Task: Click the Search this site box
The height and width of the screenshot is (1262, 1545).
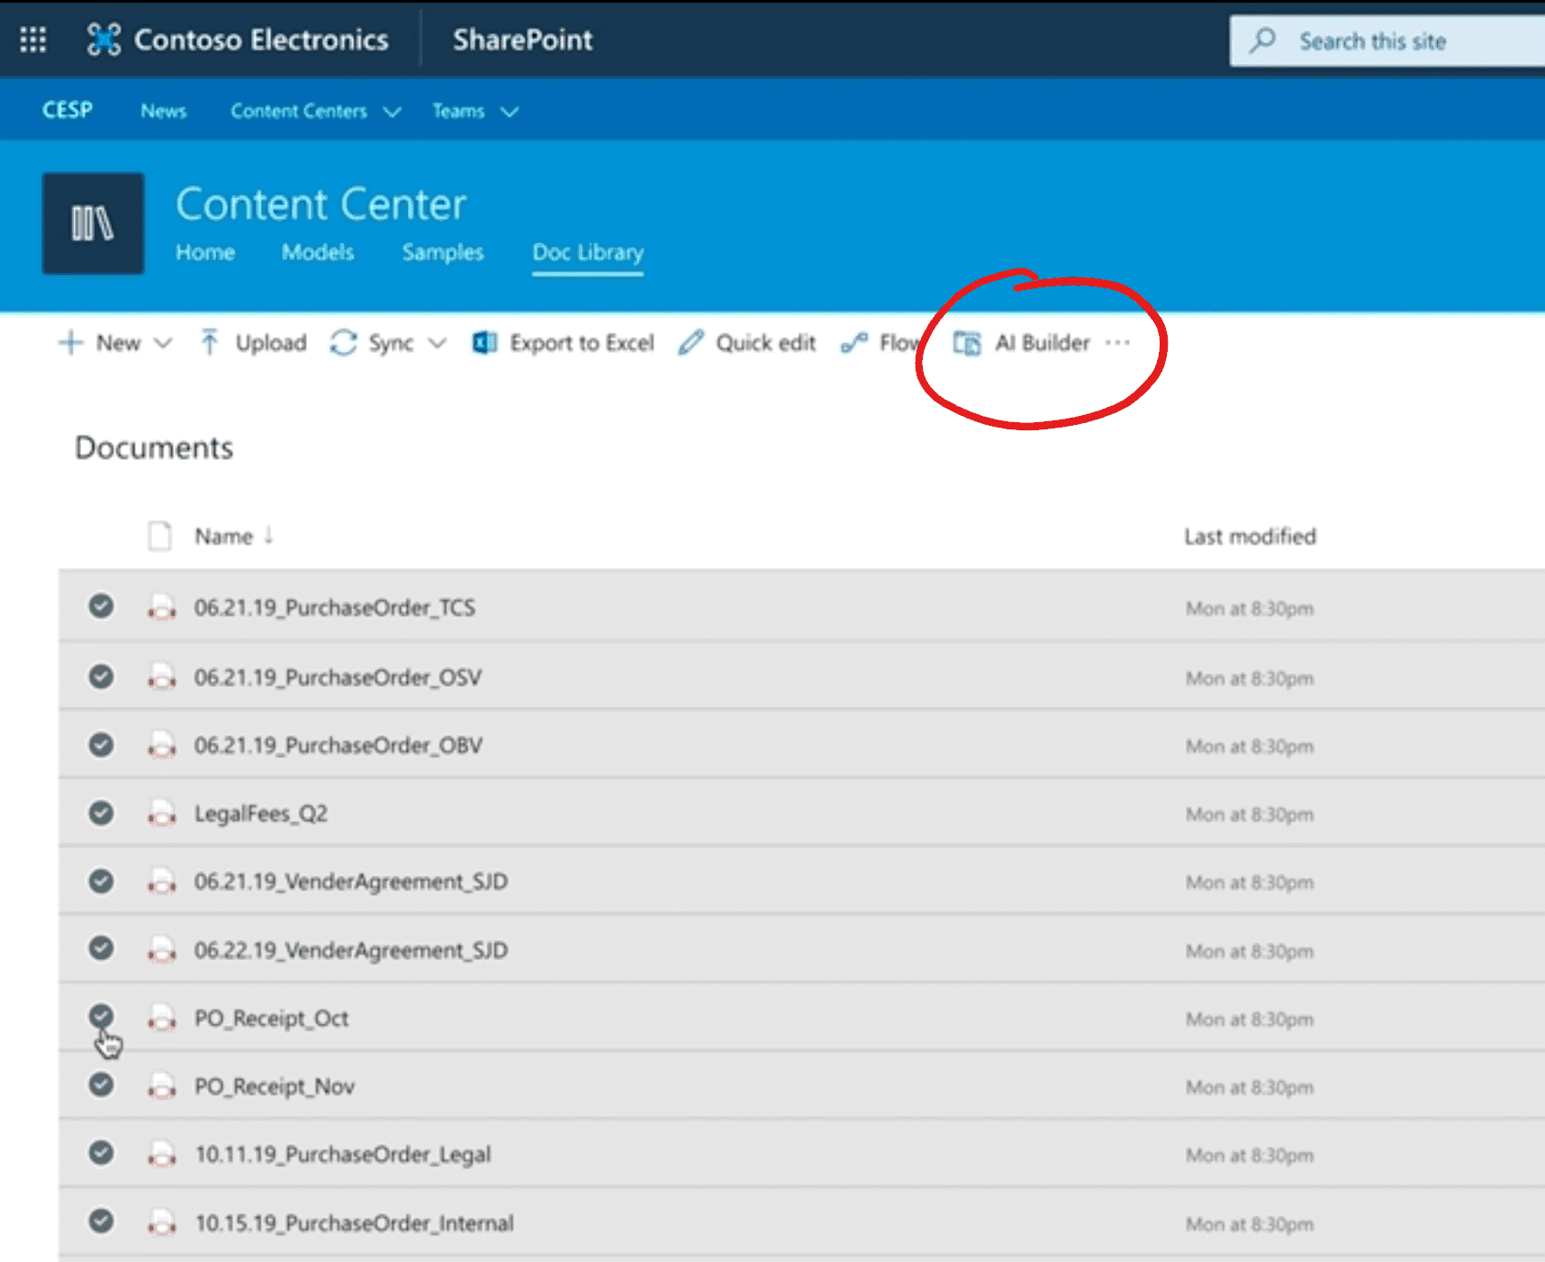Action: pos(1387,41)
